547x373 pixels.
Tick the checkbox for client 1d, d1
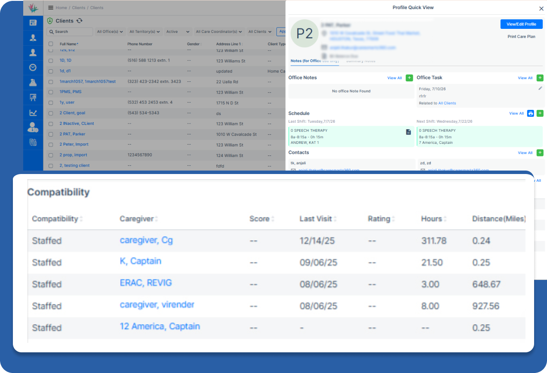pos(51,71)
